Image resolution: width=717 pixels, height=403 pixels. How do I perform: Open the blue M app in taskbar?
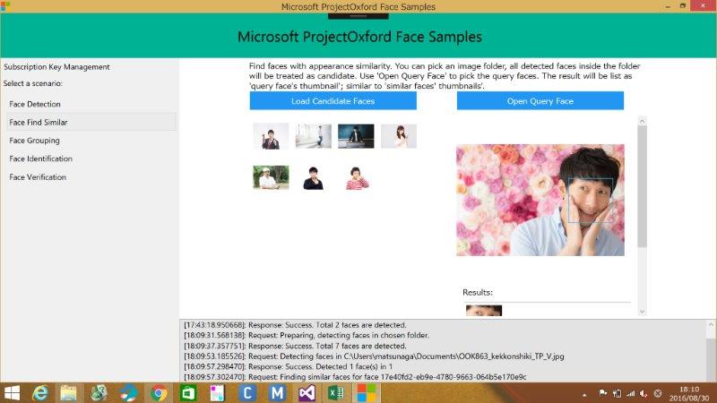click(x=277, y=393)
